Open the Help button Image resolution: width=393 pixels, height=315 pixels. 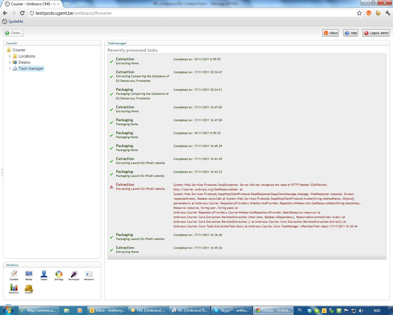coord(351,33)
